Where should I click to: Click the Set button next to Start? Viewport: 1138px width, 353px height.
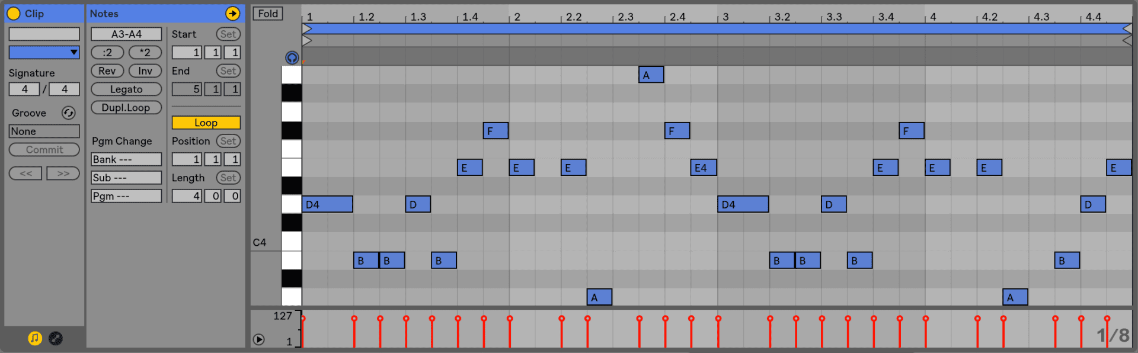pos(228,34)
